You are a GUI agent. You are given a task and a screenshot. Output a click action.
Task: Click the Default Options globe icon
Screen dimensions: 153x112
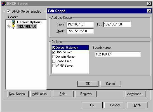coord(13,22)
